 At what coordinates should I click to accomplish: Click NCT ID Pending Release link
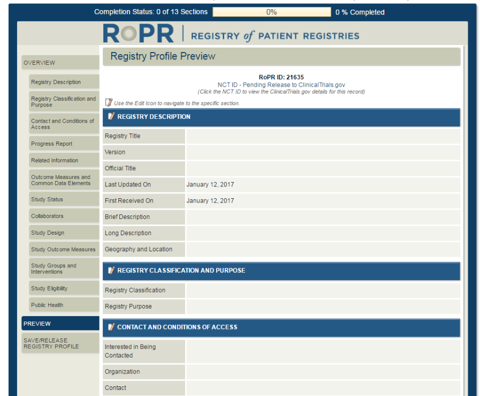(281, 85)
